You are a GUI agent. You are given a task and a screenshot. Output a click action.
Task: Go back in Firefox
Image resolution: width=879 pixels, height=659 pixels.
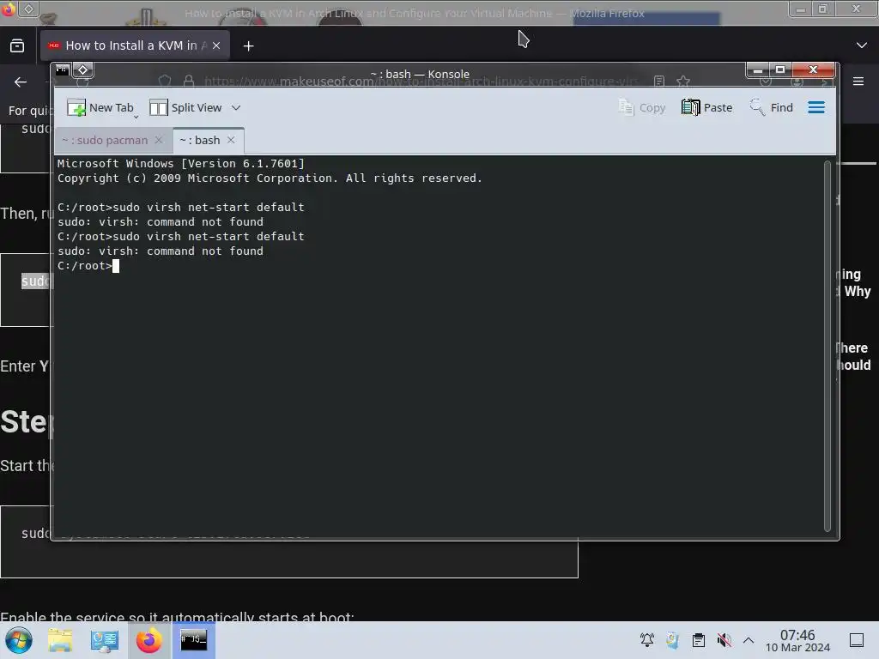click(21, 82)
